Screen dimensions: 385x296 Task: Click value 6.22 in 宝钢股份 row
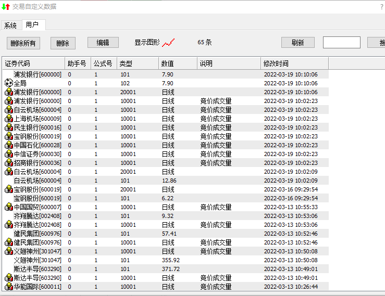coord(168,198)
